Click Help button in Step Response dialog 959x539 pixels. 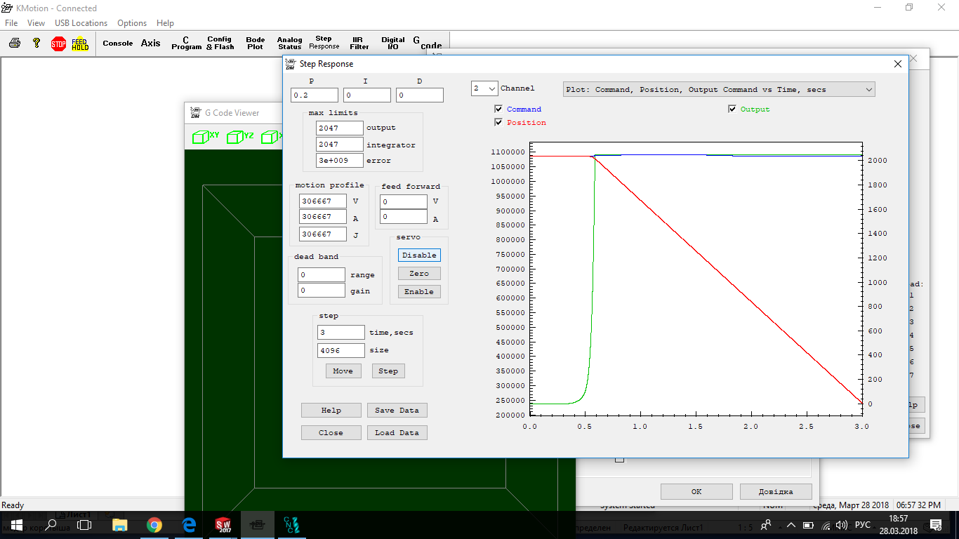[331, 411]
